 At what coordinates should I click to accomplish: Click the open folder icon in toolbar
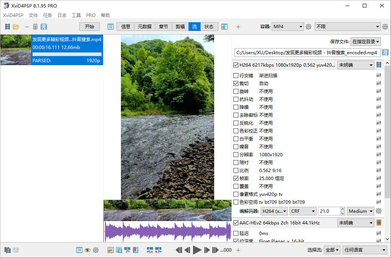coord(16,27)
